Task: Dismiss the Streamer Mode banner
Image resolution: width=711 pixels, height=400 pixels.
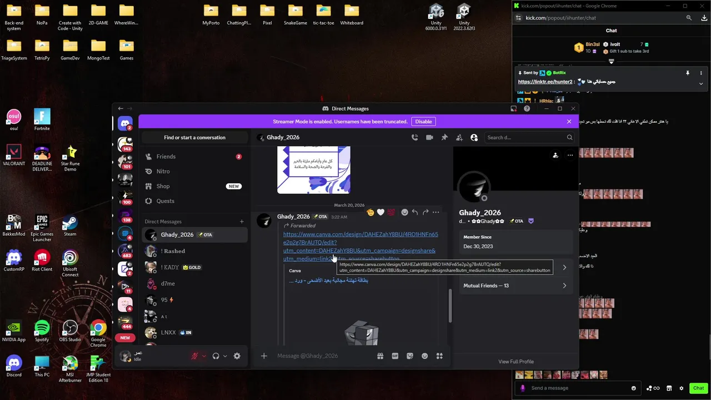Action: tap(569, 122)
